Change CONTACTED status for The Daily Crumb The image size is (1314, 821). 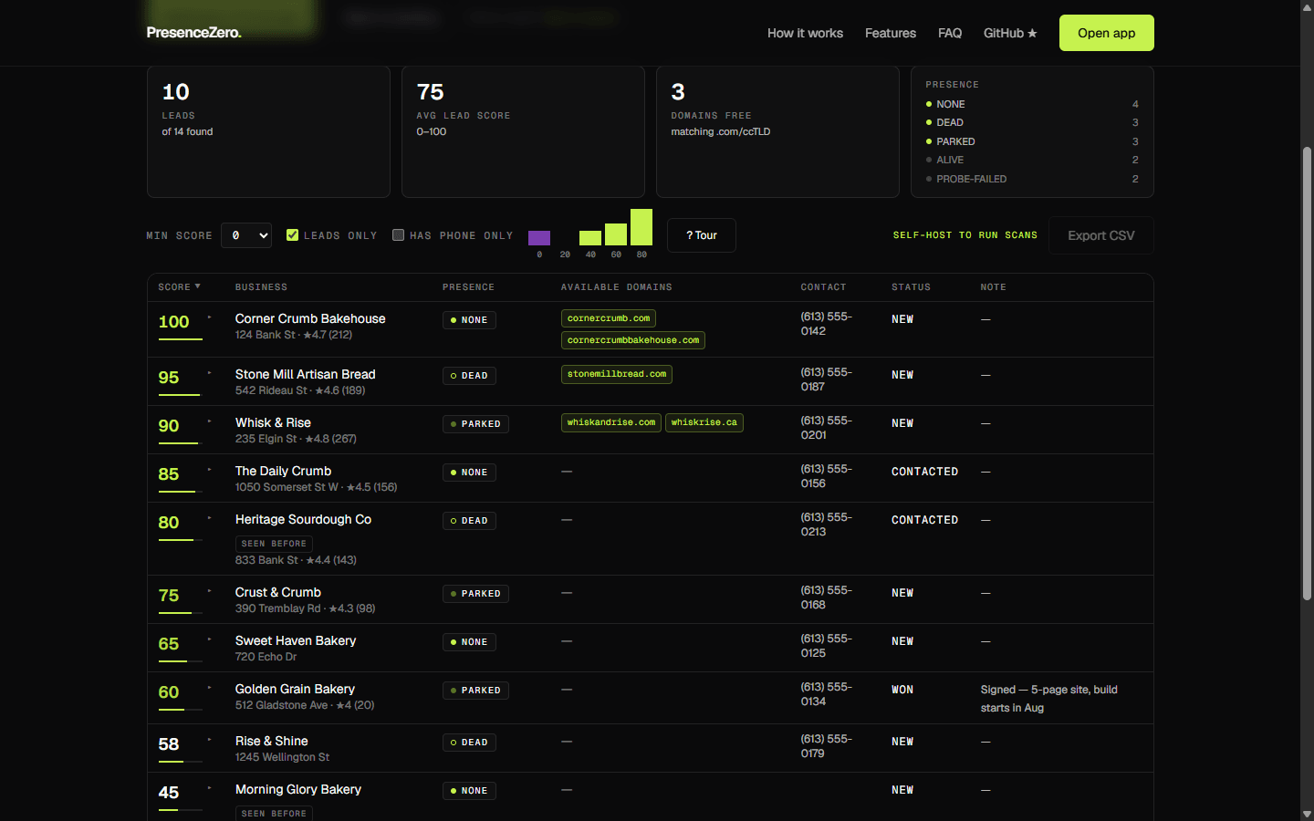[x=924, y=472]
